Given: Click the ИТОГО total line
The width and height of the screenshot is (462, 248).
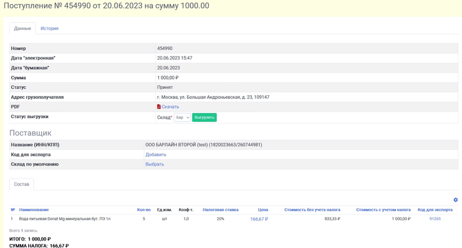Looking at the screenshot, I should tap(30, 239).
